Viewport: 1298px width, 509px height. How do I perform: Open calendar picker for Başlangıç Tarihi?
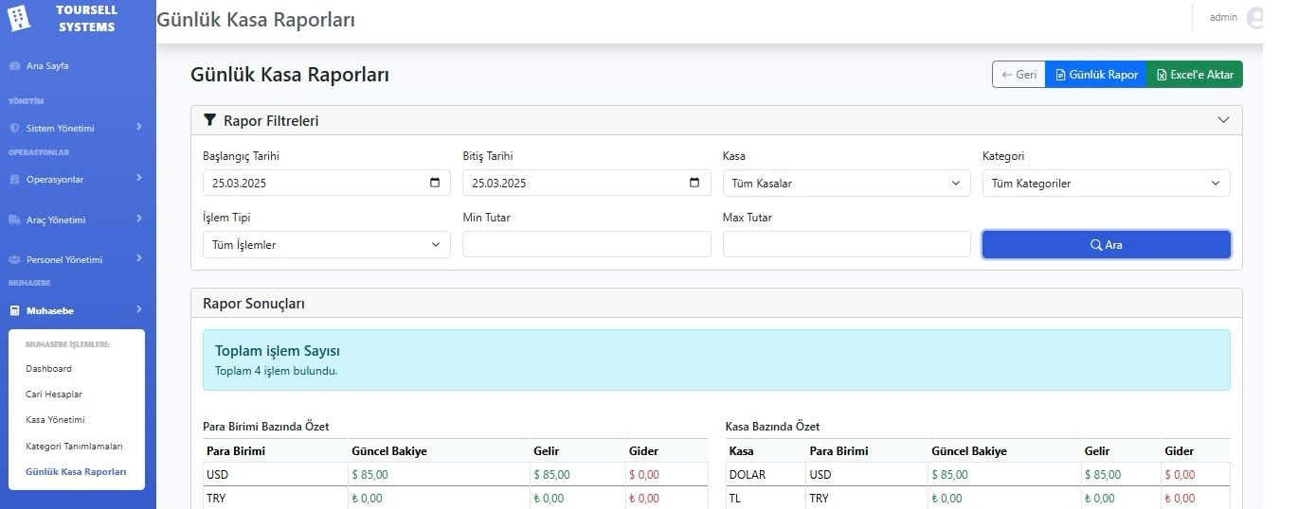tap(435, 184)
